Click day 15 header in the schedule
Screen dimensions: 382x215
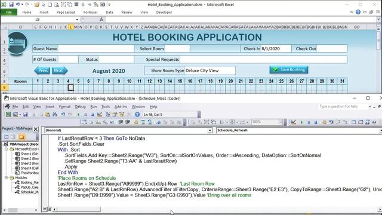(x=180, y=81)
